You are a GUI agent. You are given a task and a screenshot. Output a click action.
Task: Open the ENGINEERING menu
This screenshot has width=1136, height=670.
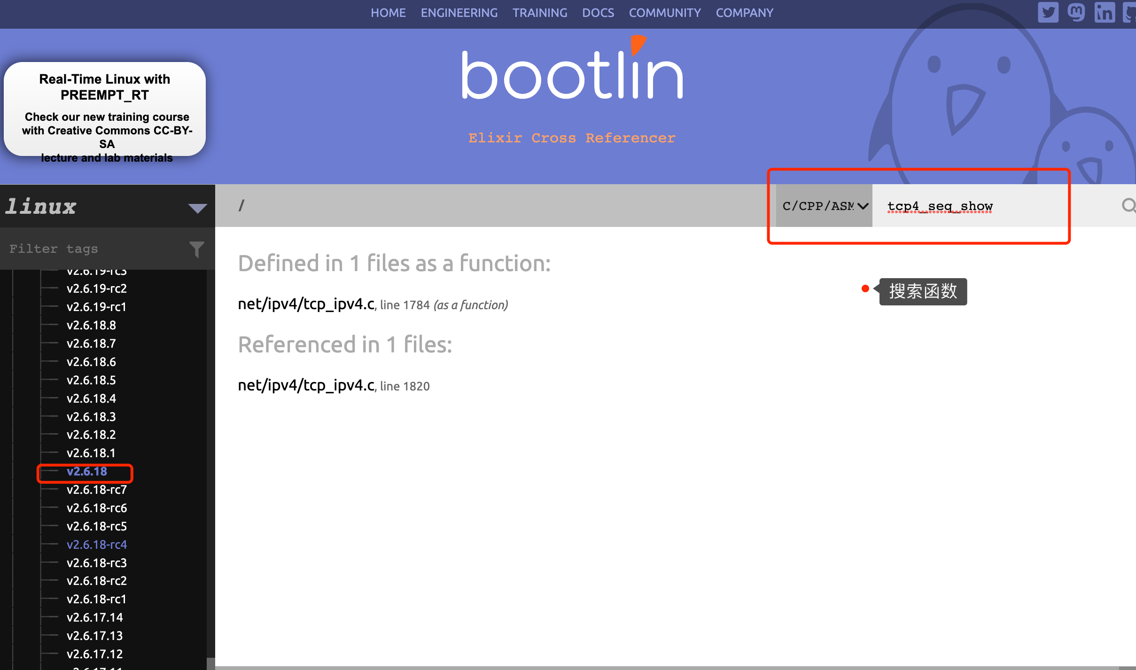(x=459, y=13)
